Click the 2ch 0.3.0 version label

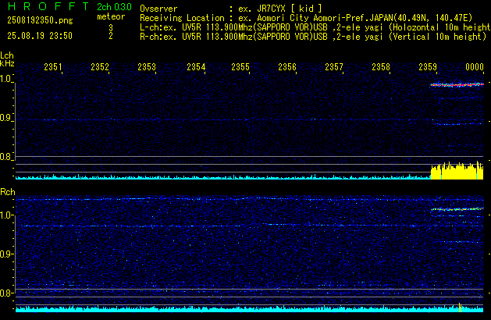click(114, 7)
